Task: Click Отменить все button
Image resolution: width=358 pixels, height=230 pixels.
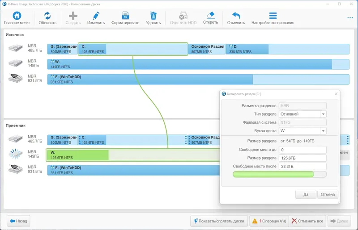Action: 307,221
